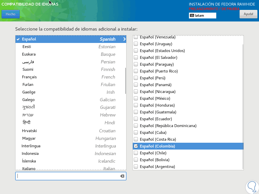The image size is (259, 194).
Task: Click the Hecho button
Action: [x=11, y=14]
